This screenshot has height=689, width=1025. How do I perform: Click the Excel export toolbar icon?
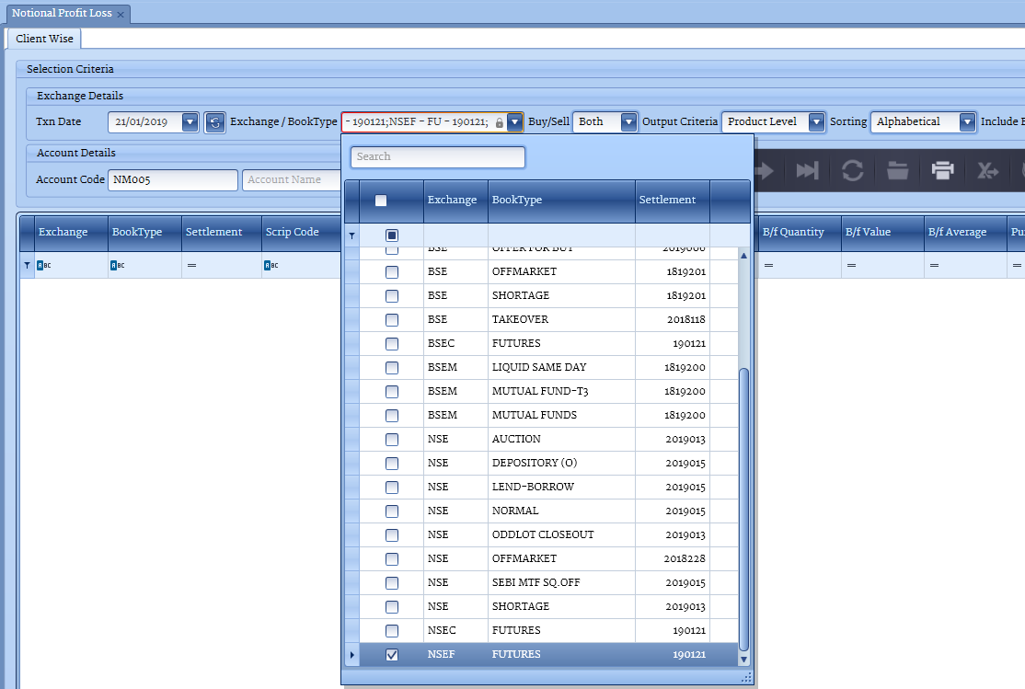tap(987, 170)
